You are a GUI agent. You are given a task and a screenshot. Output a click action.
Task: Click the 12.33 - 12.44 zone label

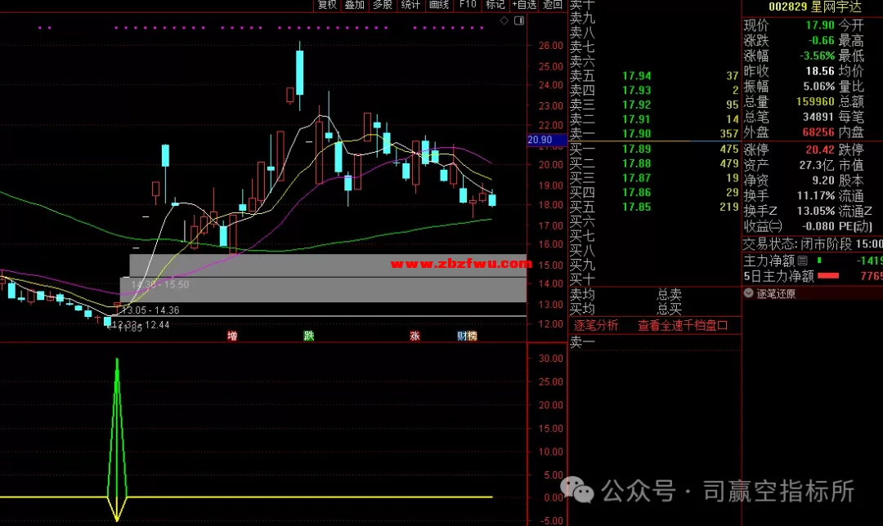(141, 324)
